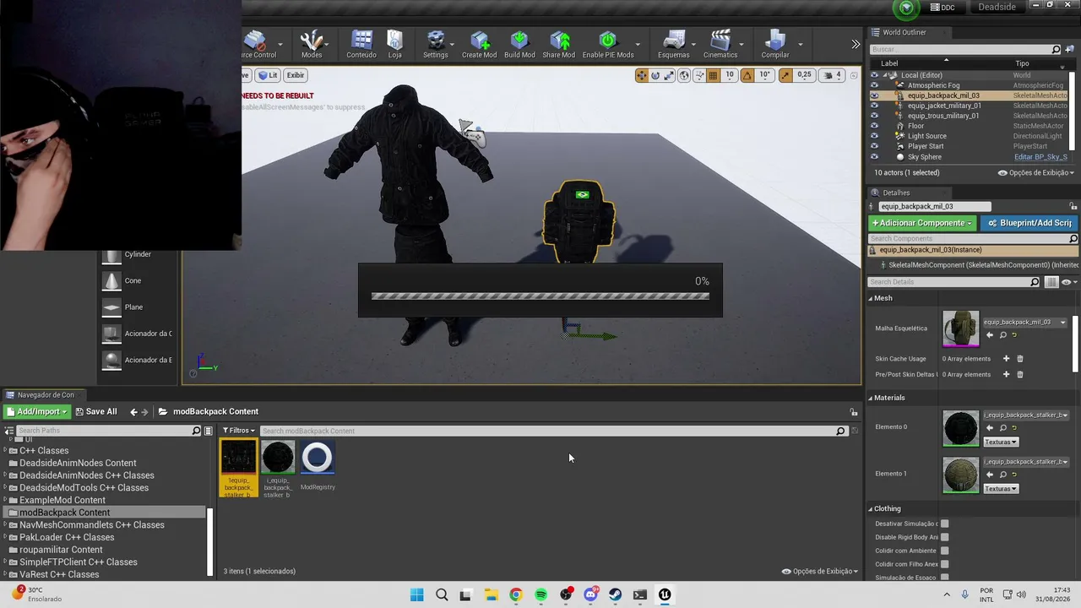Select the scale gizmo tool in viewport

pyautogui.click(x=669, y=75)
